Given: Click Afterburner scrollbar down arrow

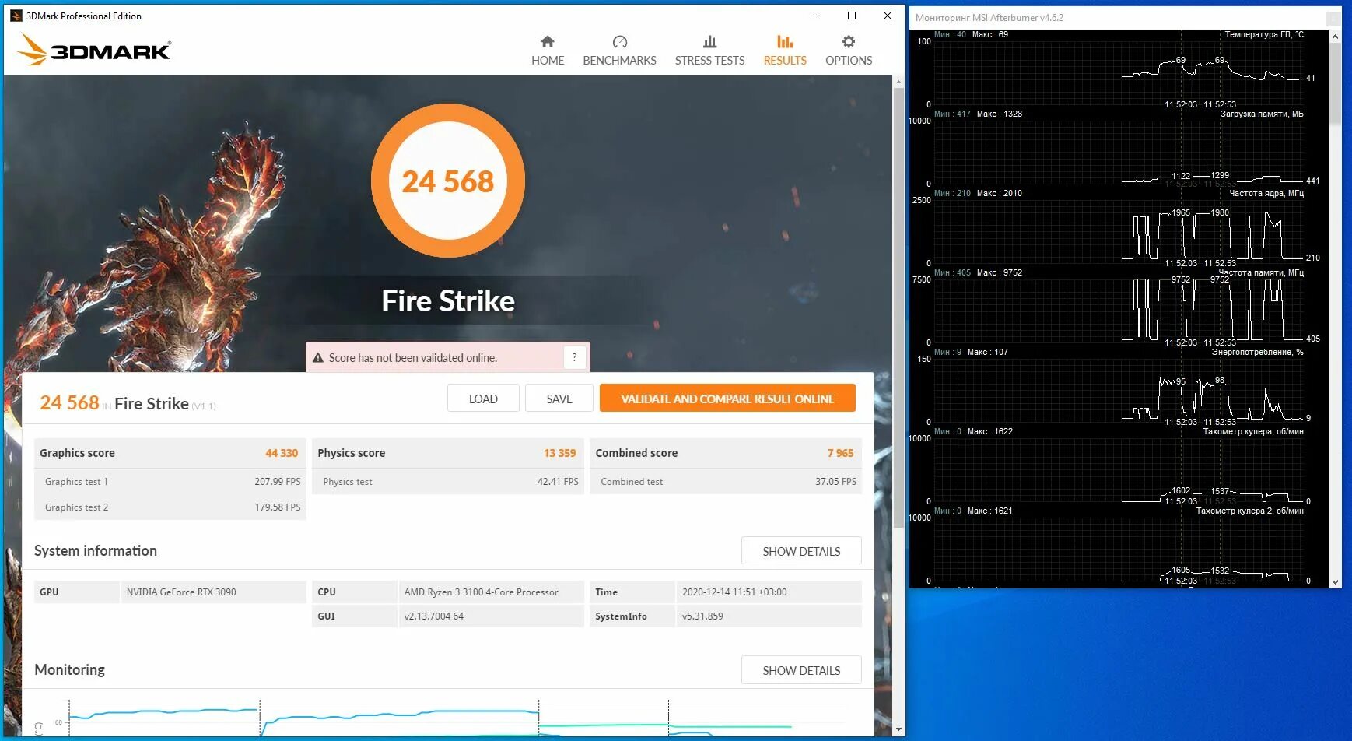Looking at the screenshot, I should (x=1335, y=581).
